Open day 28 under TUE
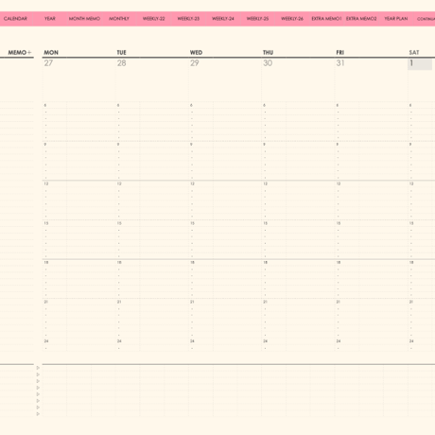 (121, 63)
